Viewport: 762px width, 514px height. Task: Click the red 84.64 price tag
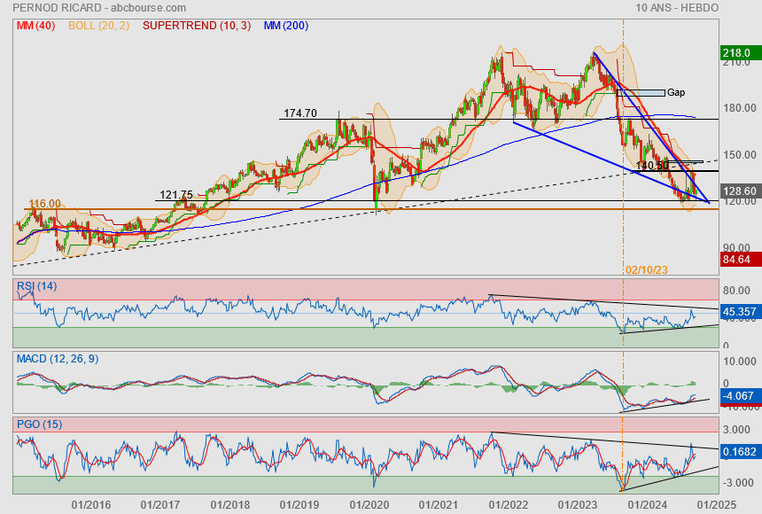(x=742, y=259)
